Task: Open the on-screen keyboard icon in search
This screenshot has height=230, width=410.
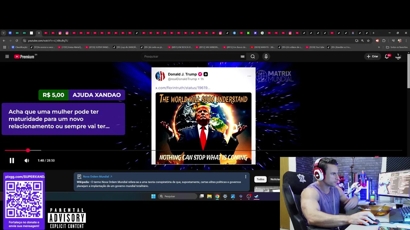Action: [242, 57]
